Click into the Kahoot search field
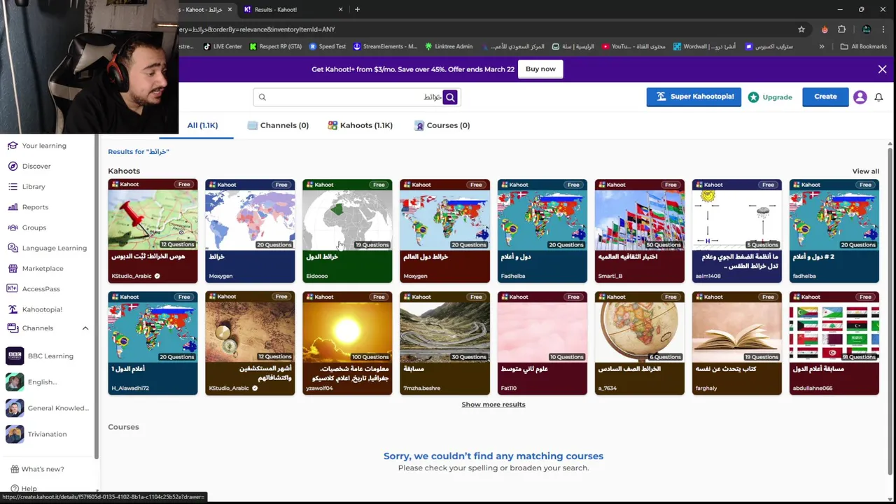This screenshot has width=896, height=504. point(348,97)
